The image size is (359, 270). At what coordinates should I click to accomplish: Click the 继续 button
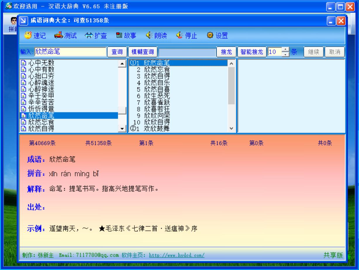click(x=313, y=52)
